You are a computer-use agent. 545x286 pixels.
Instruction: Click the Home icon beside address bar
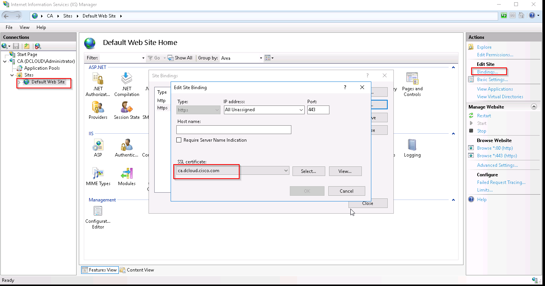point(521,16)
